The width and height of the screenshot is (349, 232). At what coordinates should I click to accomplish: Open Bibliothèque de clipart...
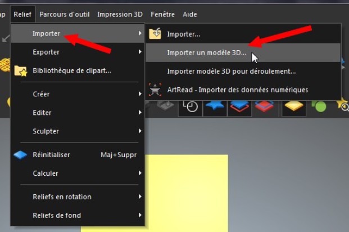(78, 71)
